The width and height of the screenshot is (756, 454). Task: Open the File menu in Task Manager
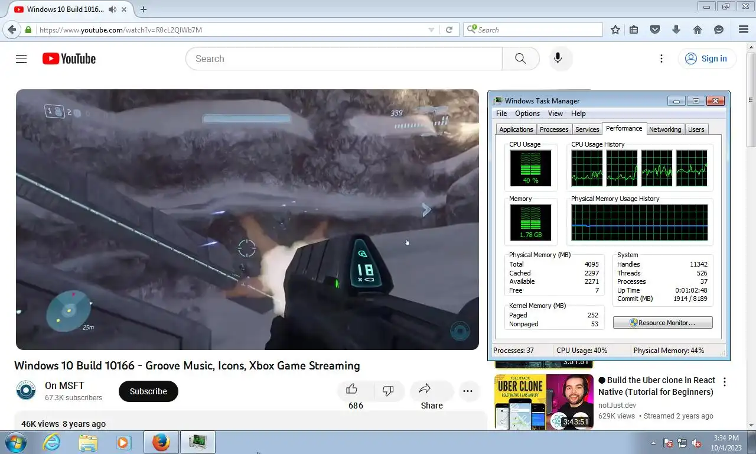501,113
